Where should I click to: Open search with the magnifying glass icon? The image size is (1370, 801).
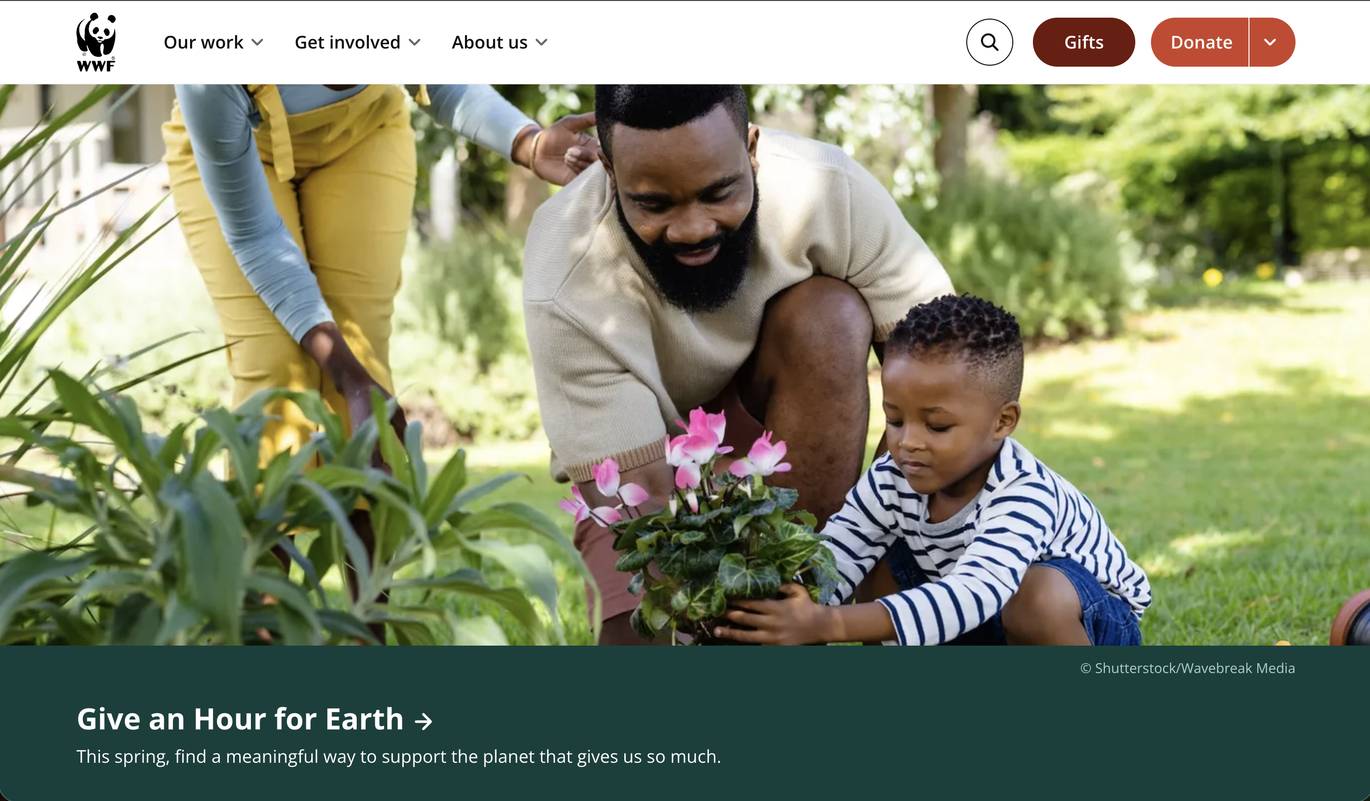coord(989,43)
